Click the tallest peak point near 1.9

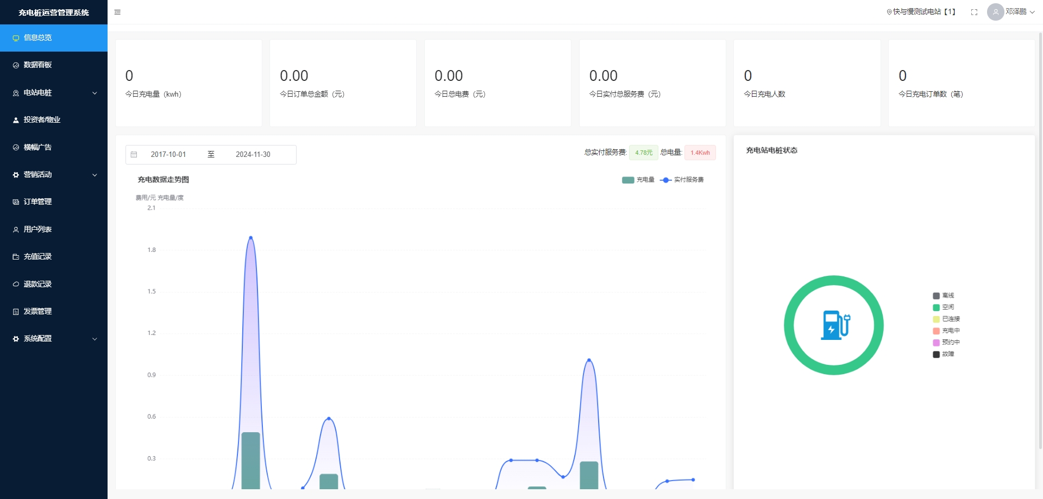click(x=250, y=237)
